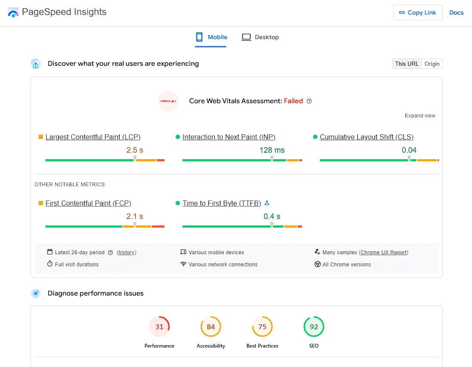Click the help icon beside the Failed assessment
The width and height of the screenshot is (472, 367).
(310, 101)
